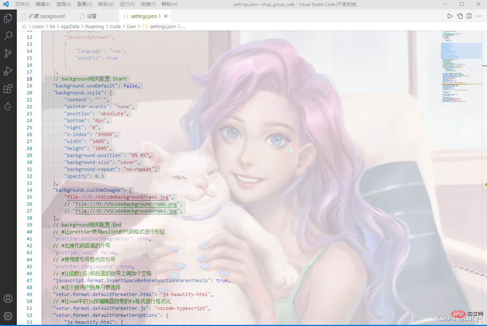Screen dimensions: 487x326
Task: Open the 终端(T) menu
Action: [148, 4]
